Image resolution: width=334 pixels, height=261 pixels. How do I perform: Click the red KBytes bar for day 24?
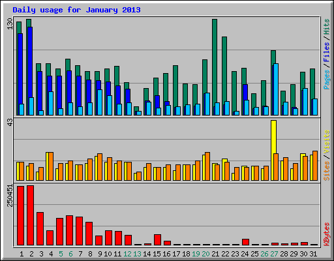[245, 242]
